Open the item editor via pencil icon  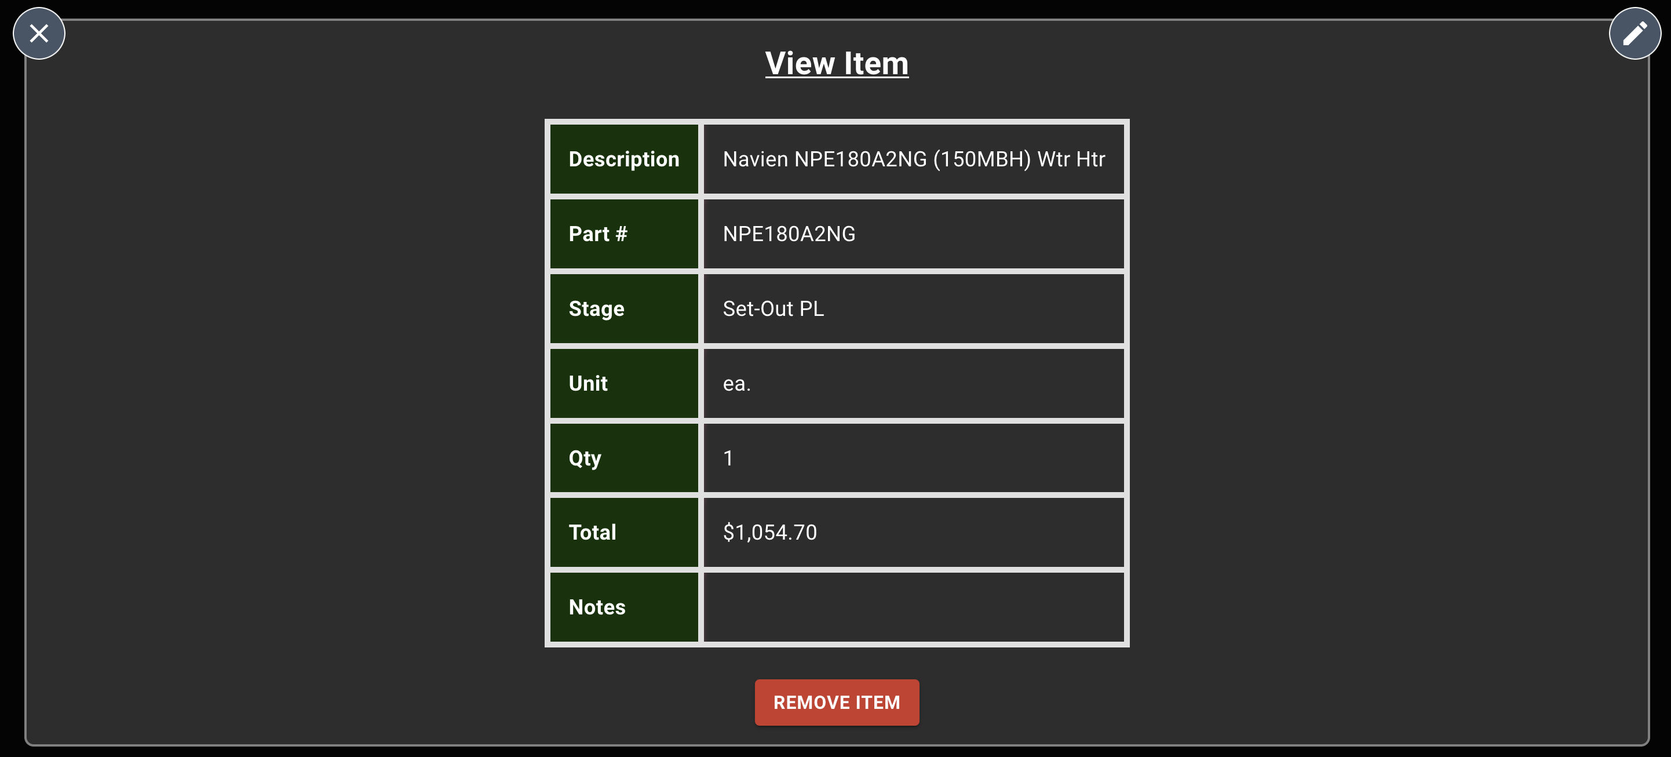[1634, 33]
